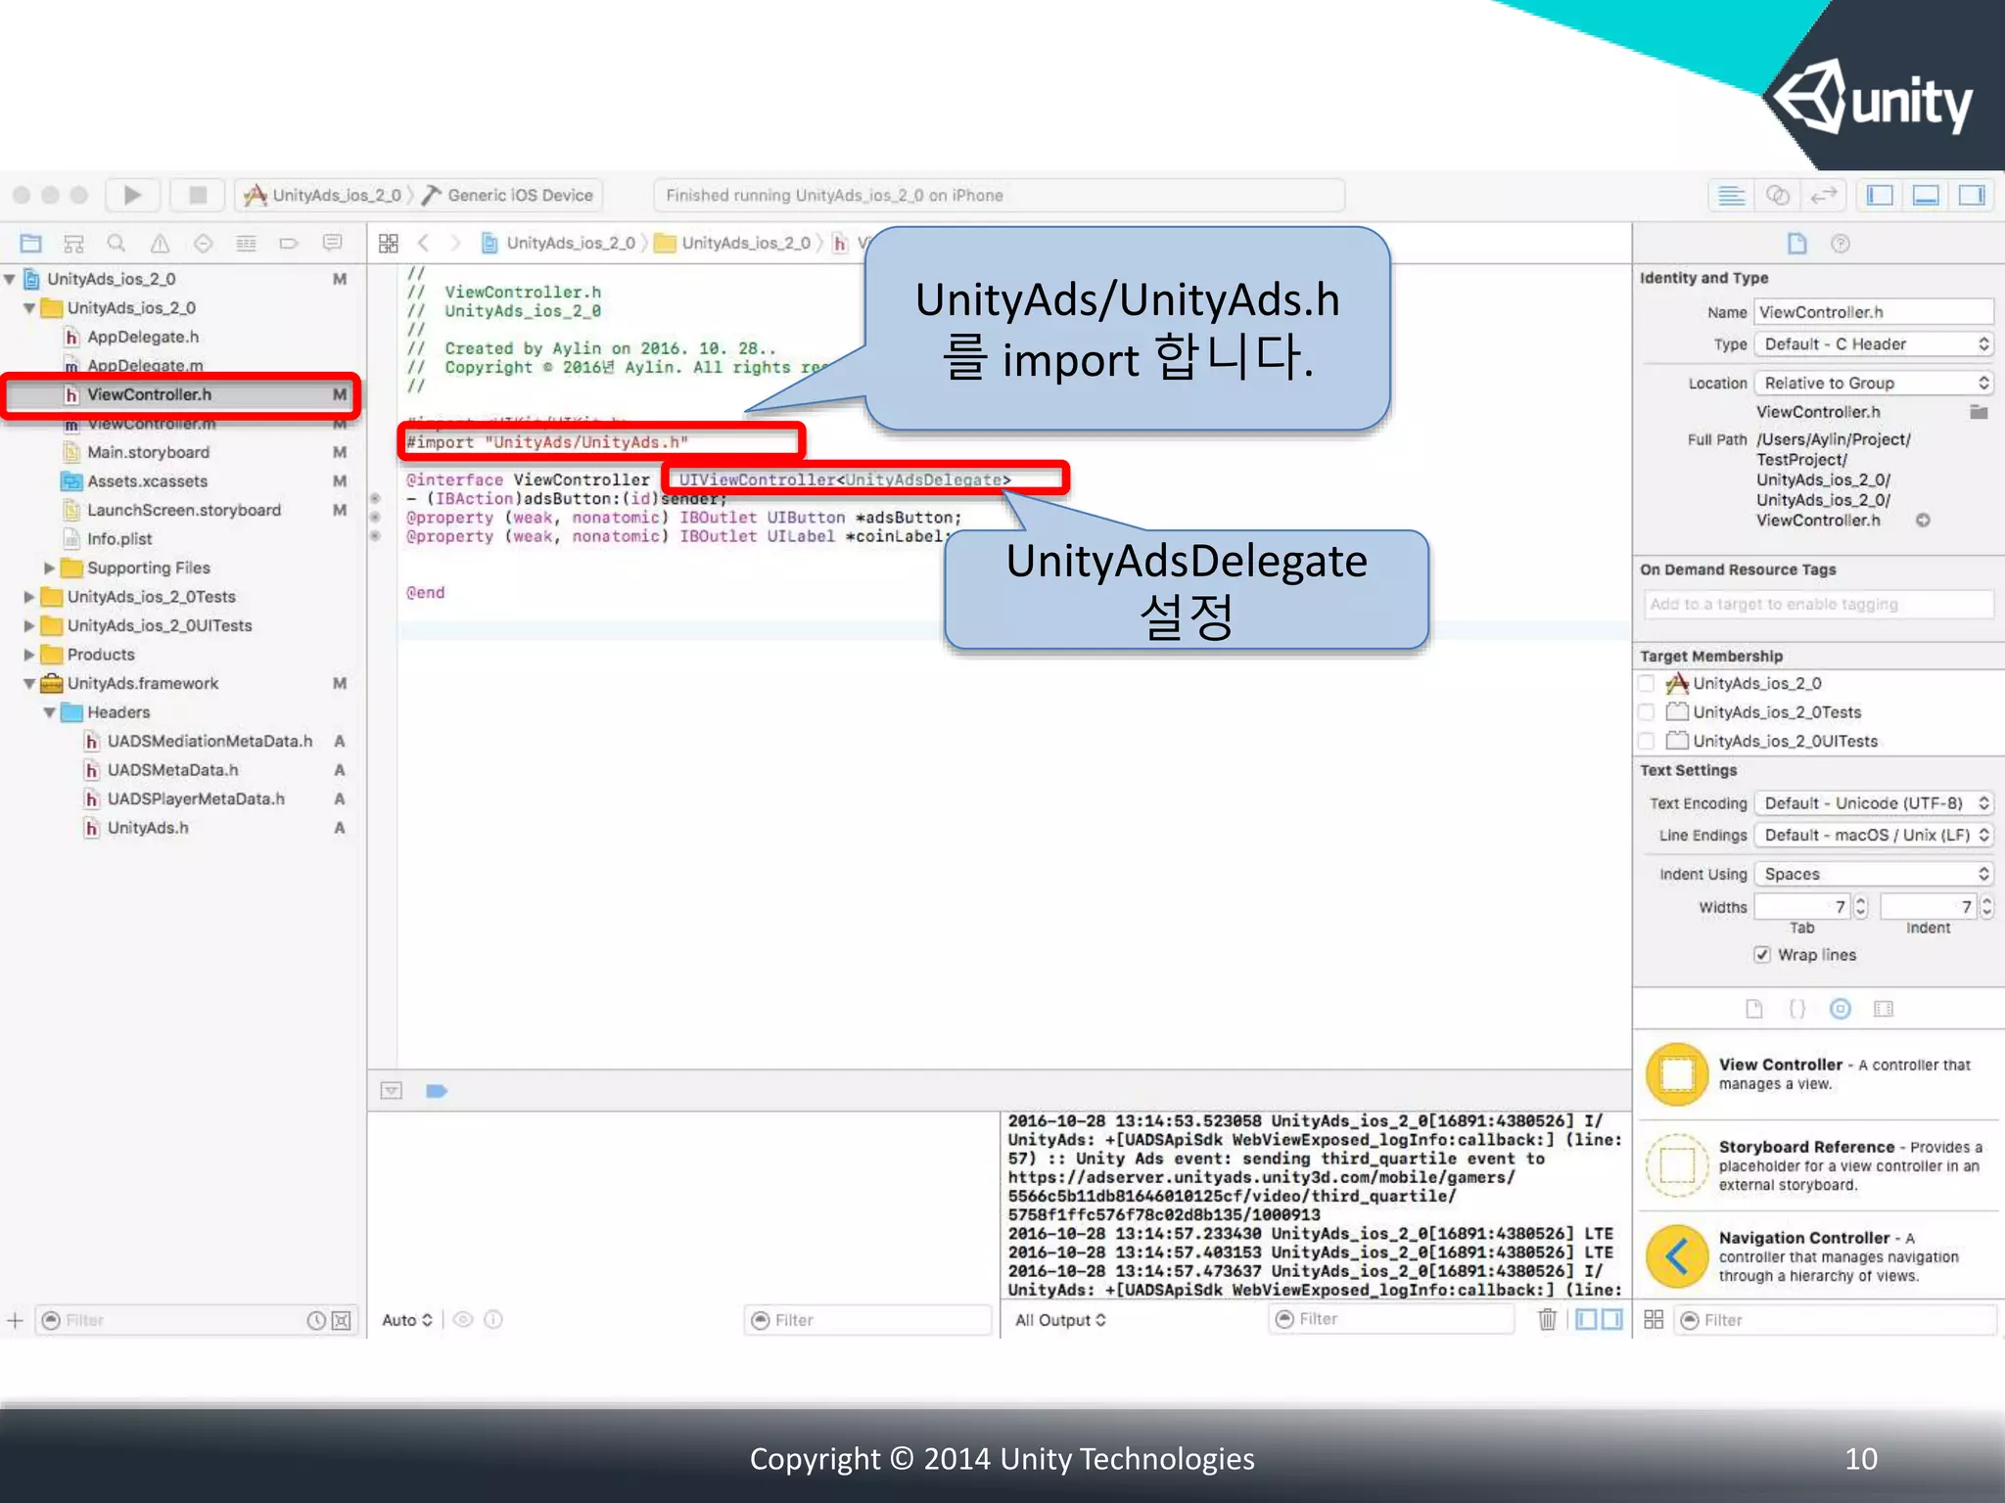Select Info.plist in the navigator
The height and width of the screenshot is (1503, 2005).
(119, 539)
